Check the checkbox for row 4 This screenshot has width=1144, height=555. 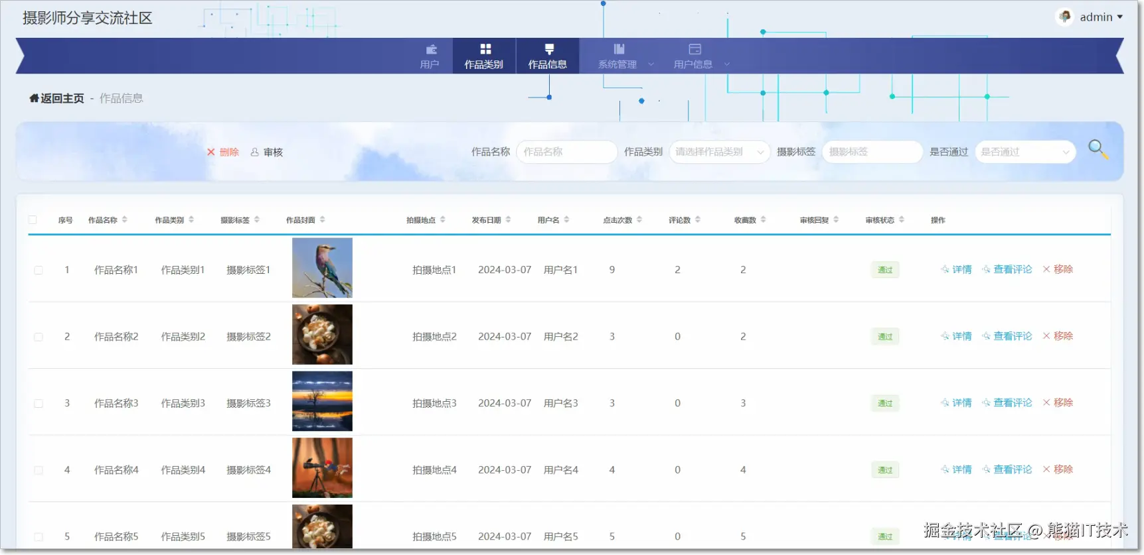click(x=39, y=470)
